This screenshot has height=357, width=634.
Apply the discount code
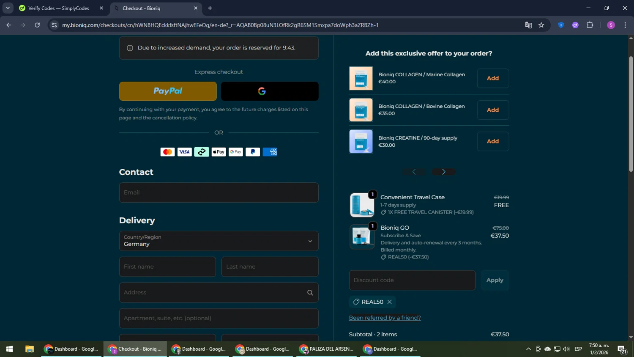click(495, 280)
